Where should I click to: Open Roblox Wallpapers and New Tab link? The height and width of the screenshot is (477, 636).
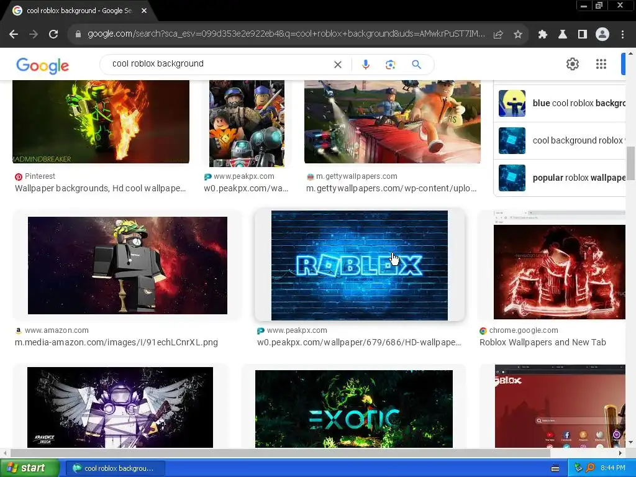pos(543,342)
